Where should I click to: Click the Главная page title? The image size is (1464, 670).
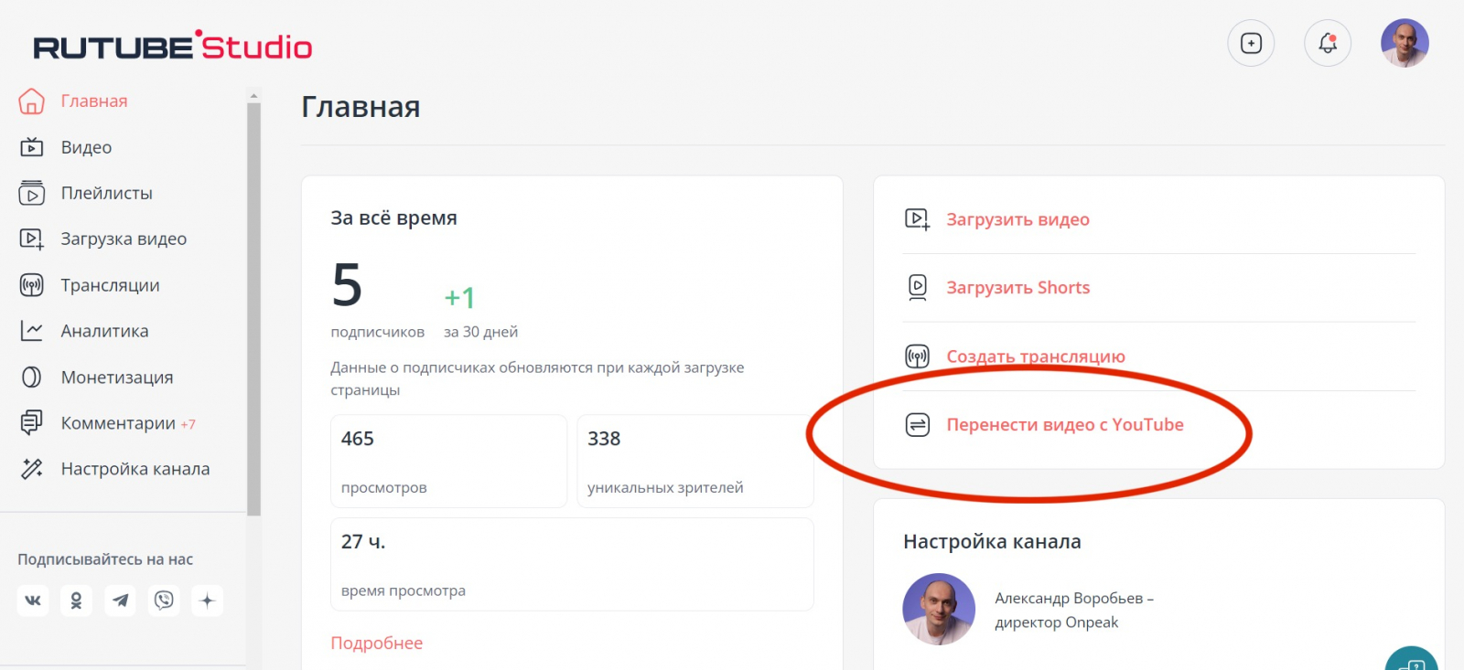click(361, 107)
